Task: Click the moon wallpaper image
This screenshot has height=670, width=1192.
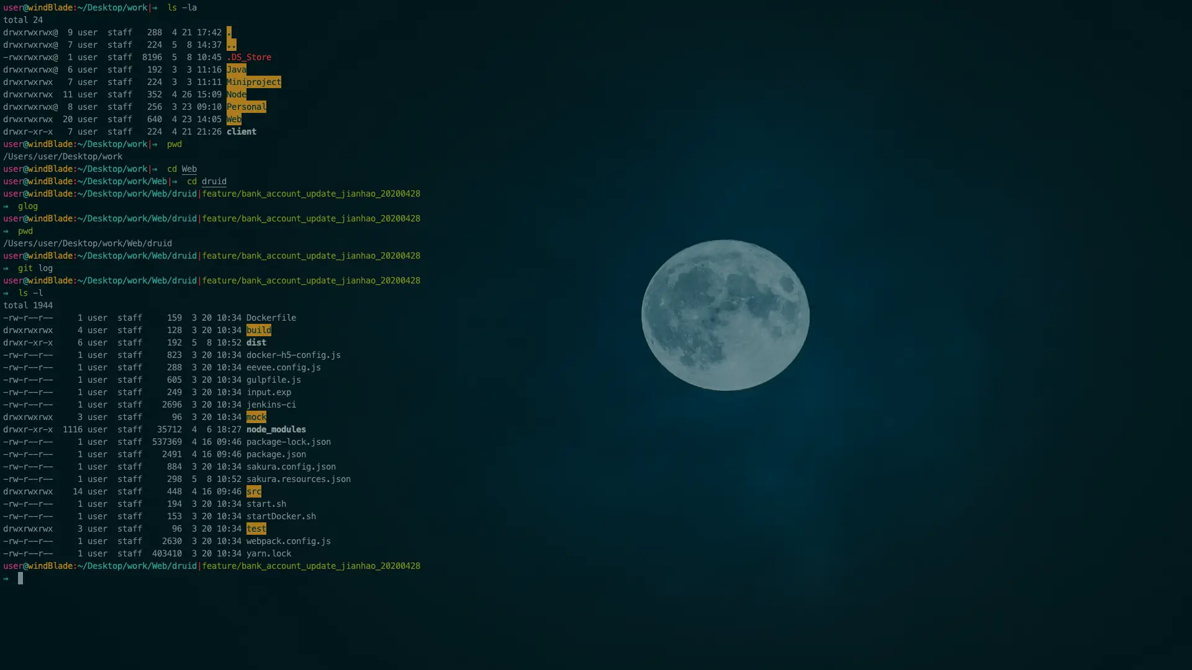Action: pos(725,315)
